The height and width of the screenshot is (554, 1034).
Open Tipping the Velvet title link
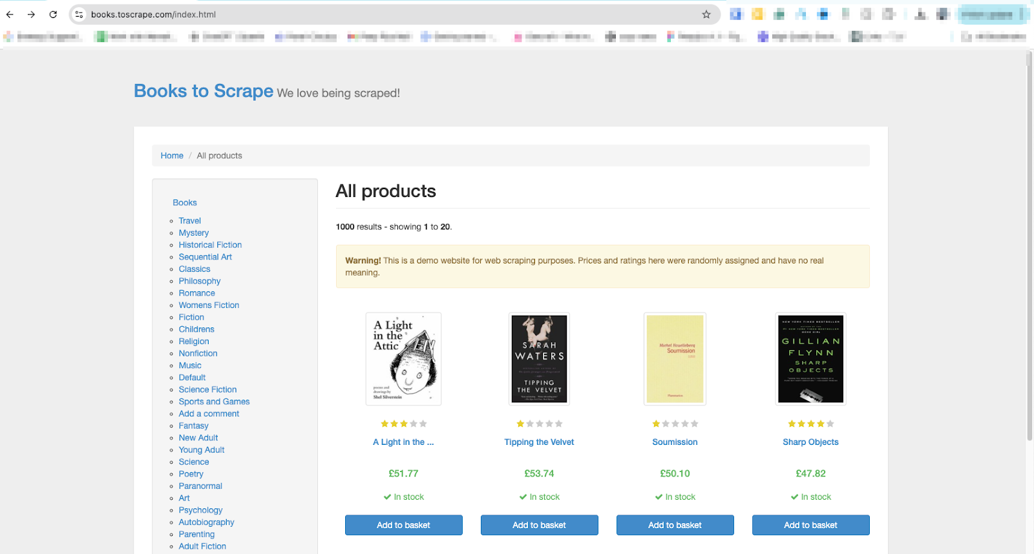(539, 442)
